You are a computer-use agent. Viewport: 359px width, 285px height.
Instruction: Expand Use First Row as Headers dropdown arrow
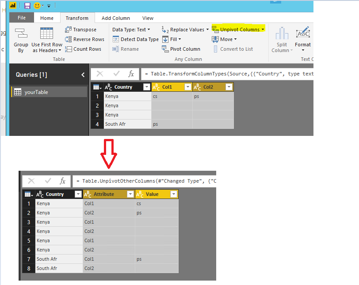coord(60,50)
